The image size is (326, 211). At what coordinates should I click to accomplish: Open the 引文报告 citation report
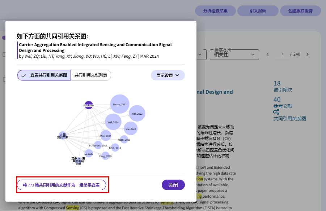pyautogui.click(x=258, y=11)
